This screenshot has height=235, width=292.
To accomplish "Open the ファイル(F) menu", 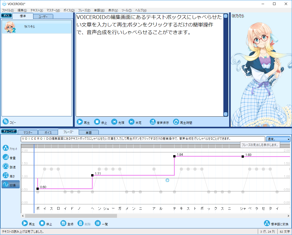I will [x=8, y=10].
